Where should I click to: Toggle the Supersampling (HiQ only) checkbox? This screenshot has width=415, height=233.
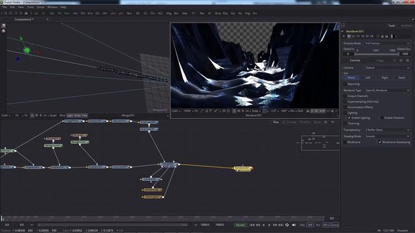345,102
